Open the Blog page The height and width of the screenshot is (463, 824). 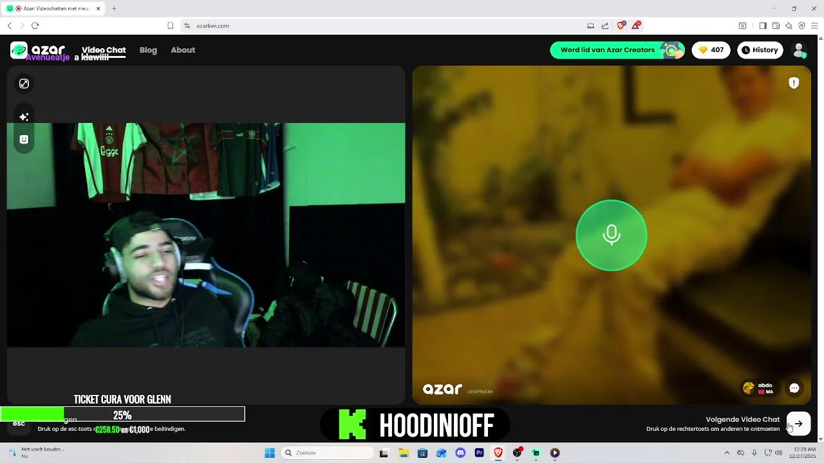click(x=148, y=50)
